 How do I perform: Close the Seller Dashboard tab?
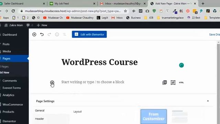coord(44,3)
